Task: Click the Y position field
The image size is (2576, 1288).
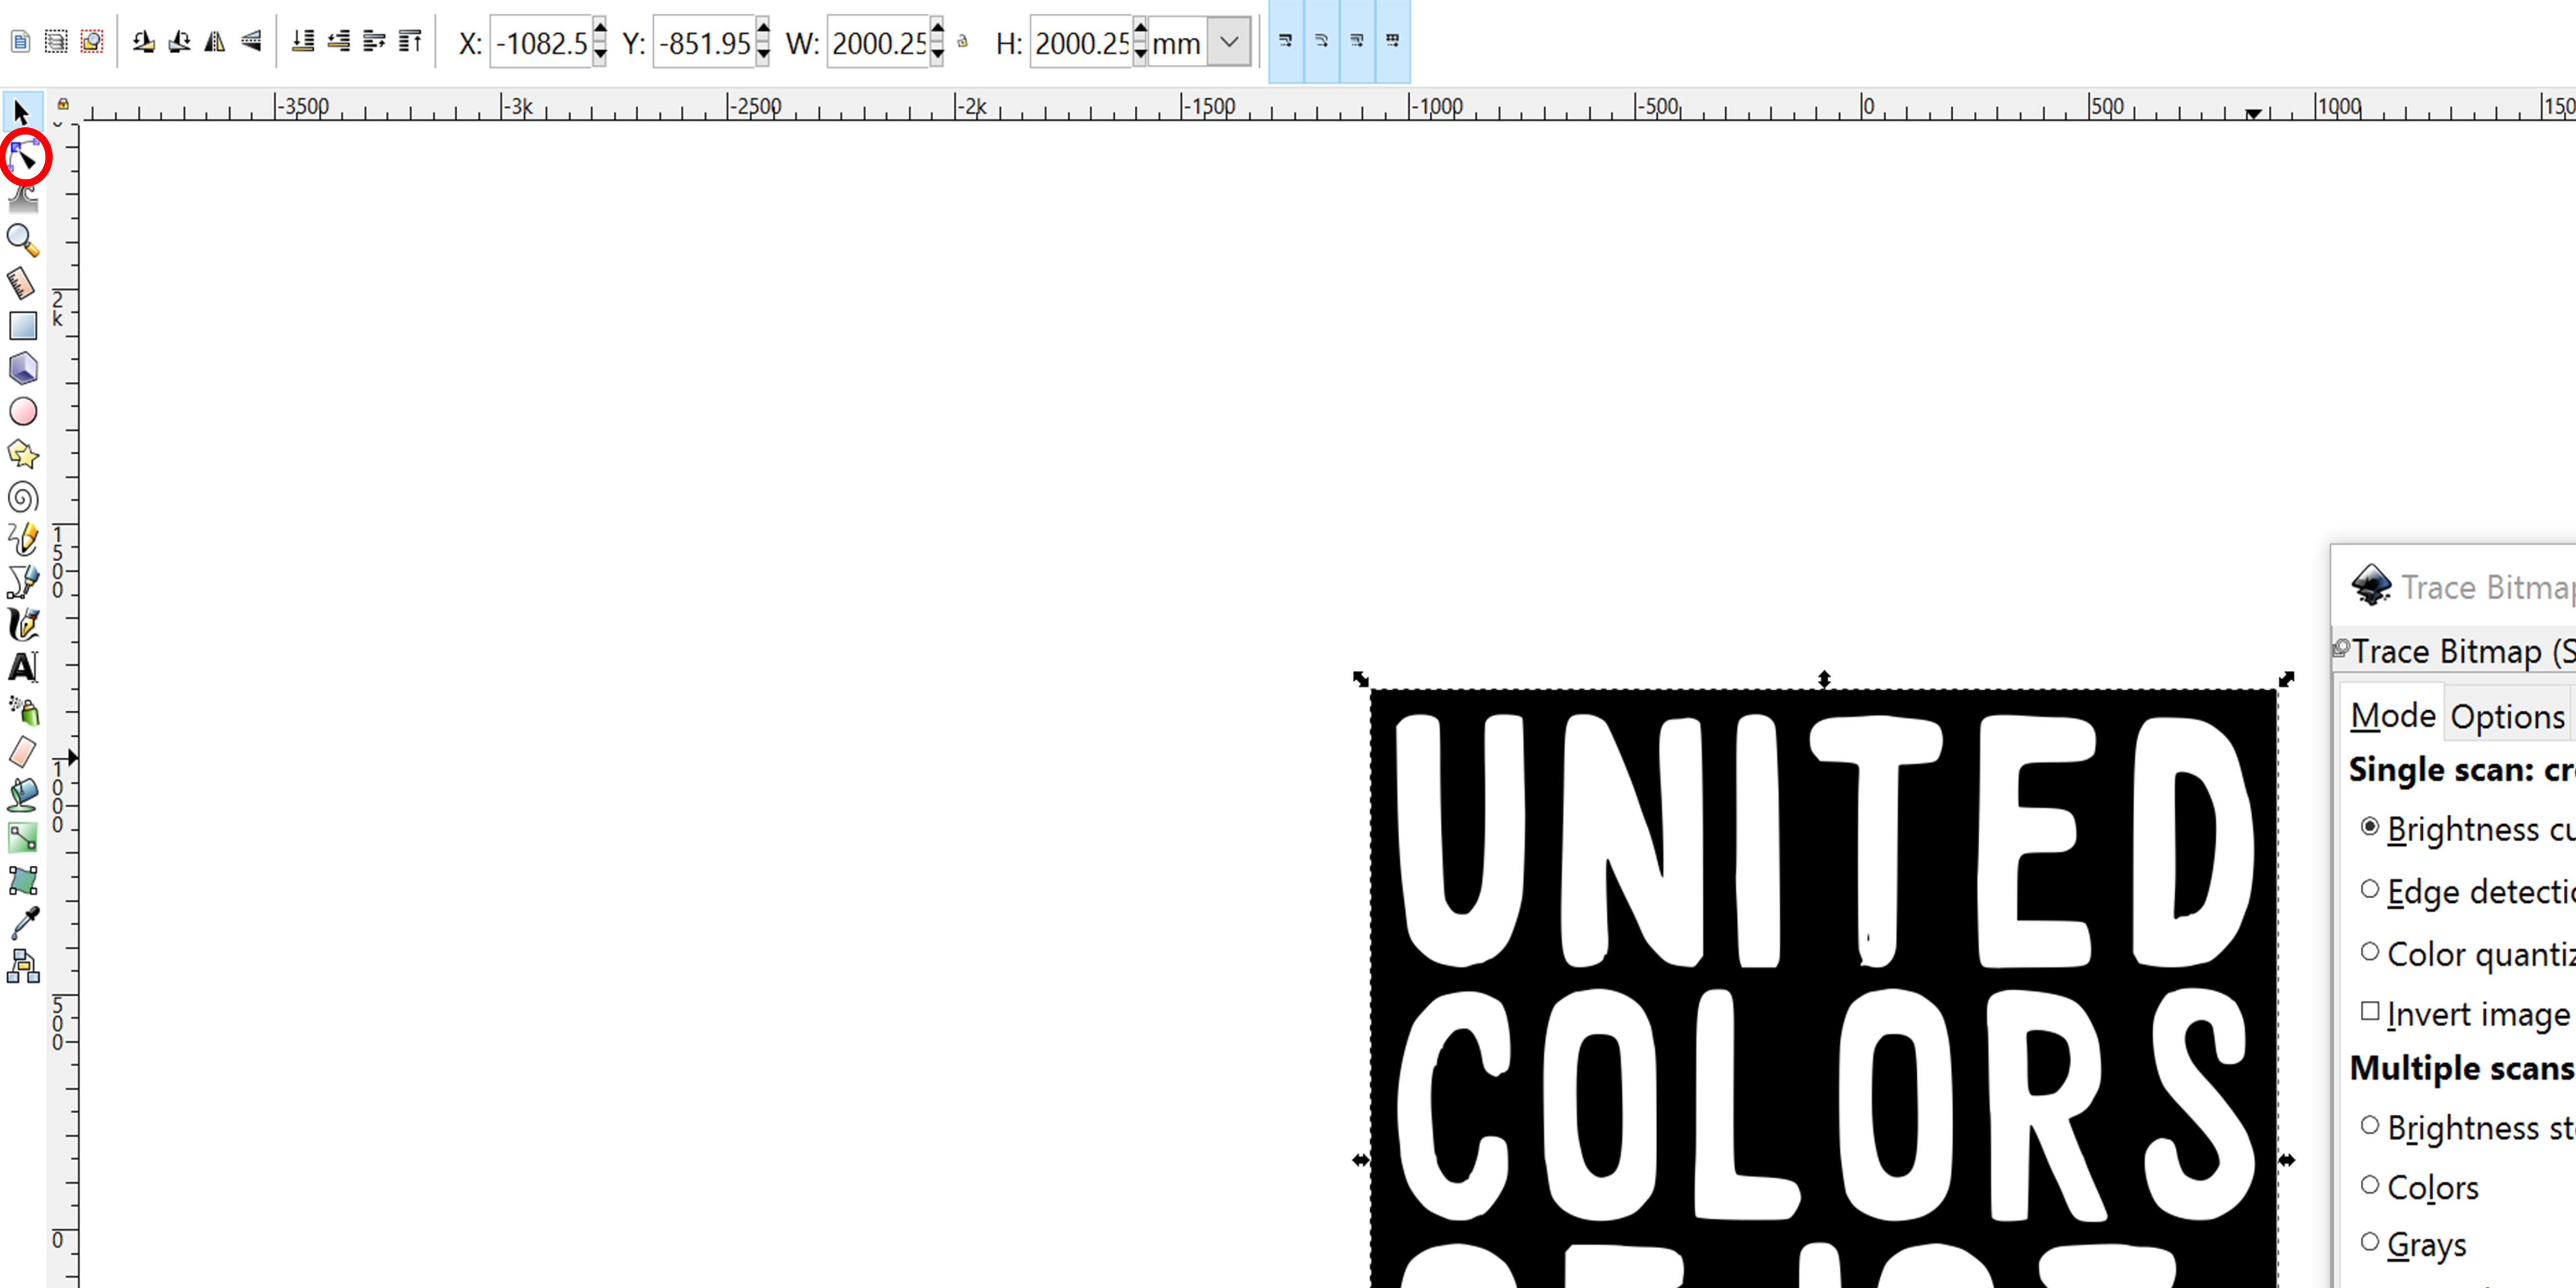Action: pyautogui.click(x=704, y=43)
